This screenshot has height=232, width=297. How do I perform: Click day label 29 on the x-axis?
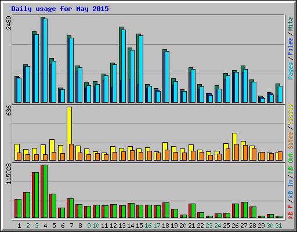click(261, 226)
